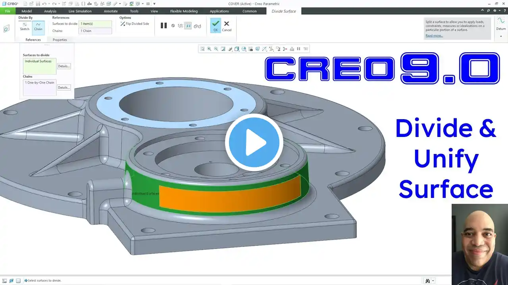The height and width of the screenshot is (285, 508).
Task: Click the New file icon in quick access
Action: [25, 4]
